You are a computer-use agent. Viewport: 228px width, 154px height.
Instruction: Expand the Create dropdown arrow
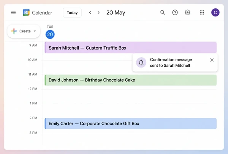[x=35, y=31]
